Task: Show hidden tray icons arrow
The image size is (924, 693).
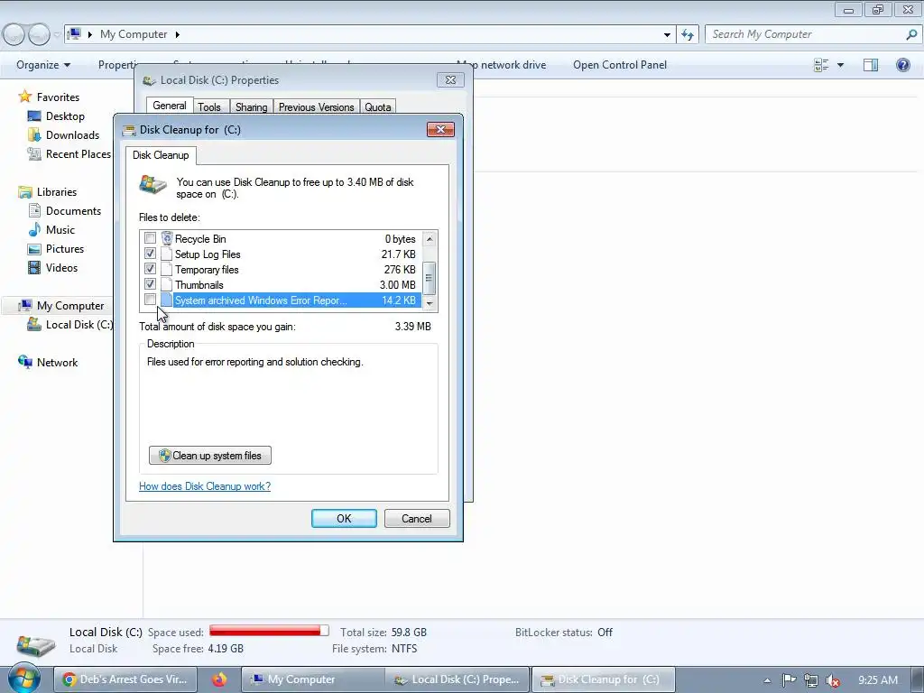Action: point(767,680)
